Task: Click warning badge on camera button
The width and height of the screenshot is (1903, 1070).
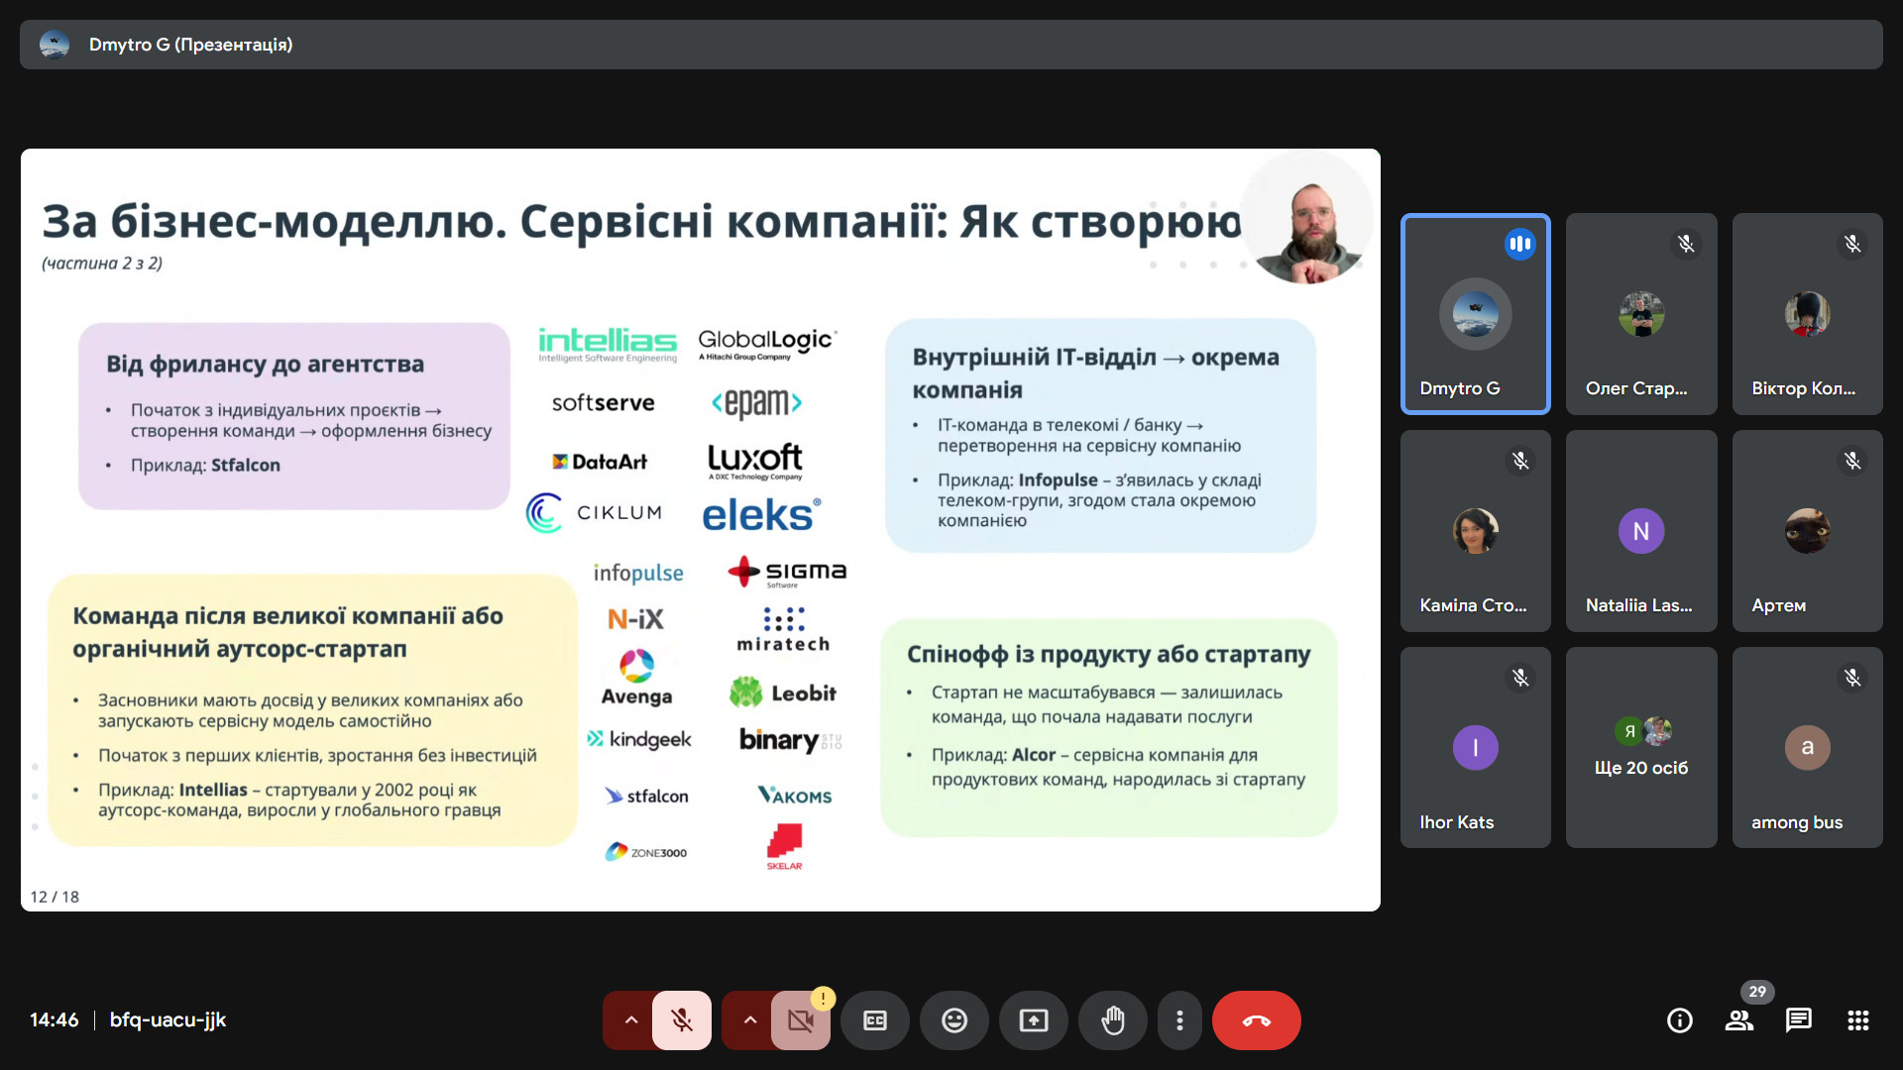Action: (x=823, y=999)
